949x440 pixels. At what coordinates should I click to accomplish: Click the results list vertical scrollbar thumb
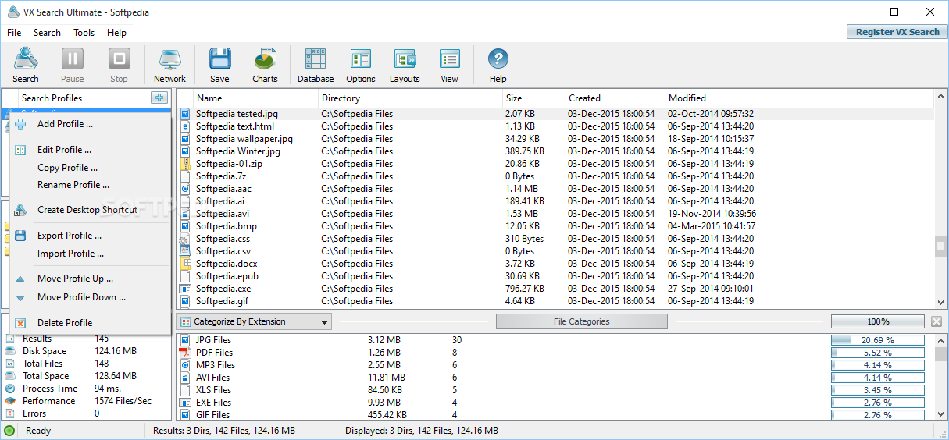click(x=940, y=246)
